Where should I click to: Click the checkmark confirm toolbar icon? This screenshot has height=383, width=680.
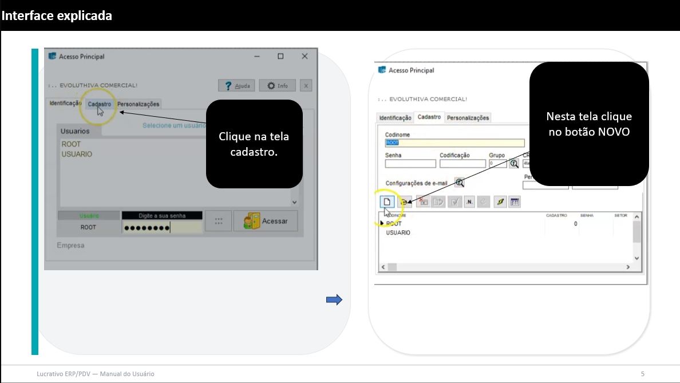(x=455, y=202)
